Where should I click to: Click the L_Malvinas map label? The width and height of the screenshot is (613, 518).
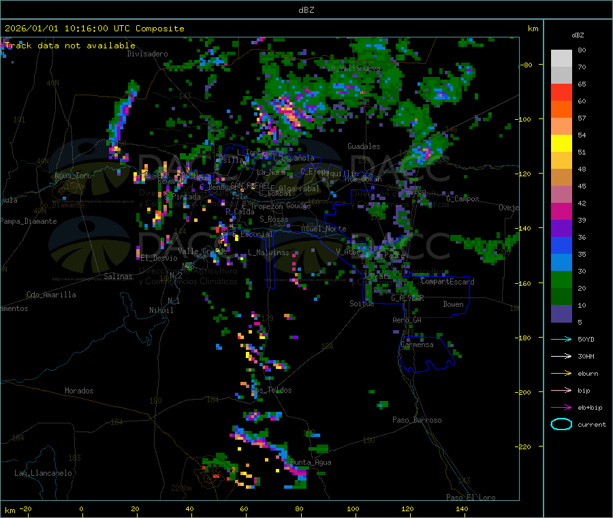tap(268, 253)
